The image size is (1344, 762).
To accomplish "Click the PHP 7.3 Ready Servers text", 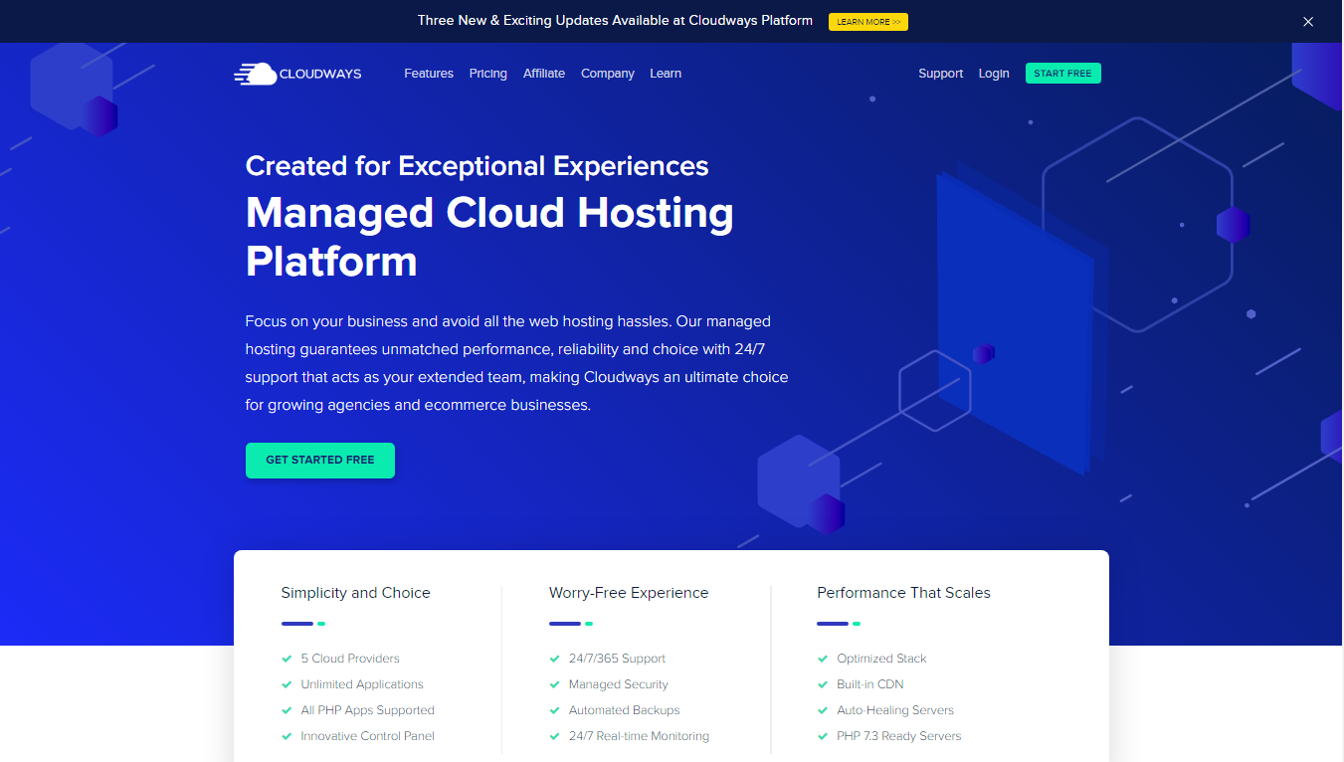I will click(x=899, y=736).
